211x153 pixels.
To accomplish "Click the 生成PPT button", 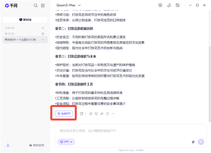I will coord(64,114).
